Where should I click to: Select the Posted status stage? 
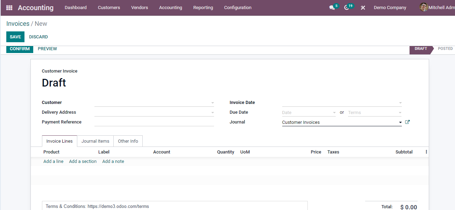click(x=445, y=49)
